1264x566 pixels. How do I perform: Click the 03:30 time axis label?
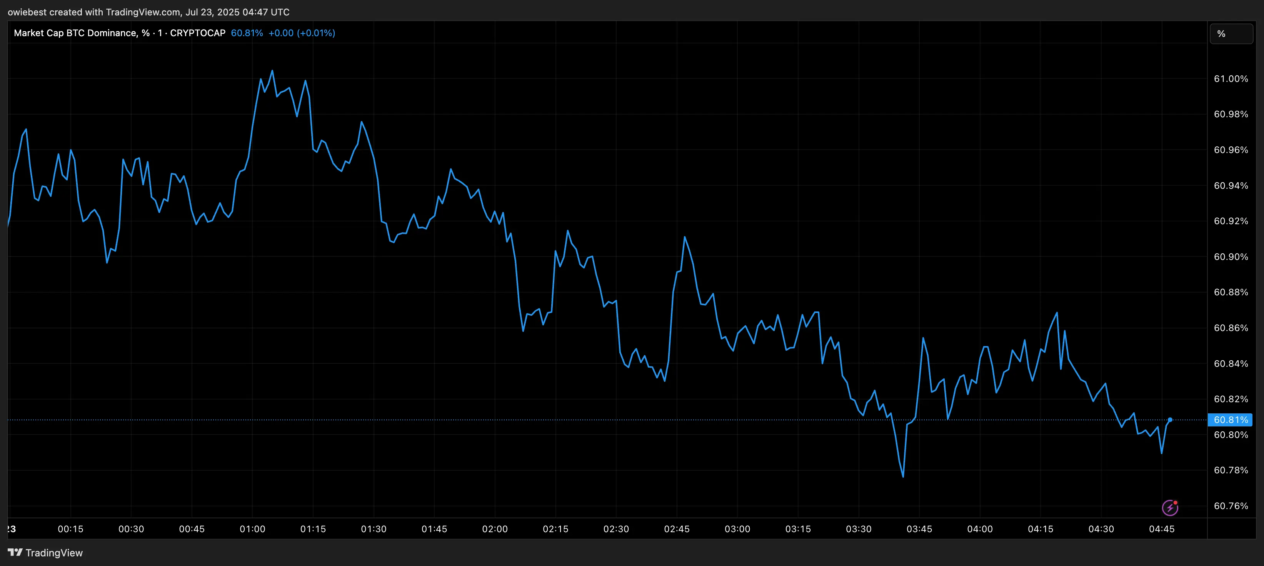pos(859,529)
